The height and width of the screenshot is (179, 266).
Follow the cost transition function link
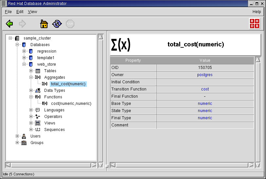pos(205,89)
